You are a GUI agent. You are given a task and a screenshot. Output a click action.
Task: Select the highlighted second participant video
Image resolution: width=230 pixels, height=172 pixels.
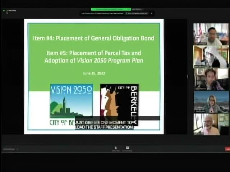pos(211,57)
